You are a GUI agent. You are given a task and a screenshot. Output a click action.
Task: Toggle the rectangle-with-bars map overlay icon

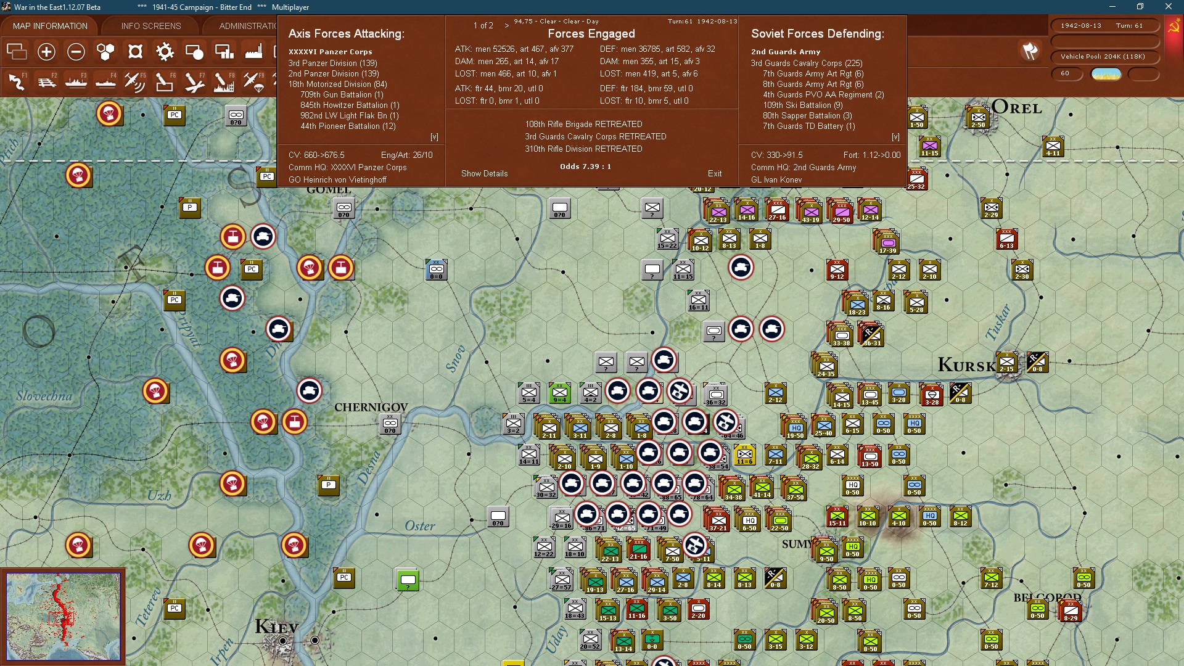point(224,52)
